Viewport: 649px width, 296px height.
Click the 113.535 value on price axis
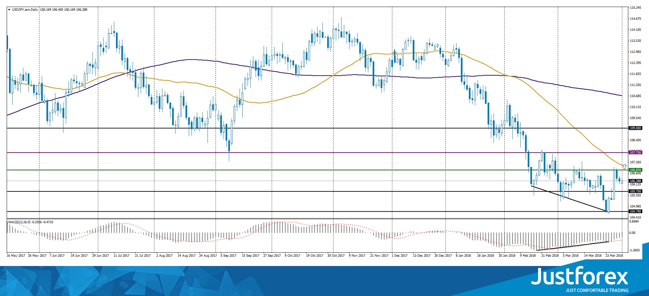635,41
